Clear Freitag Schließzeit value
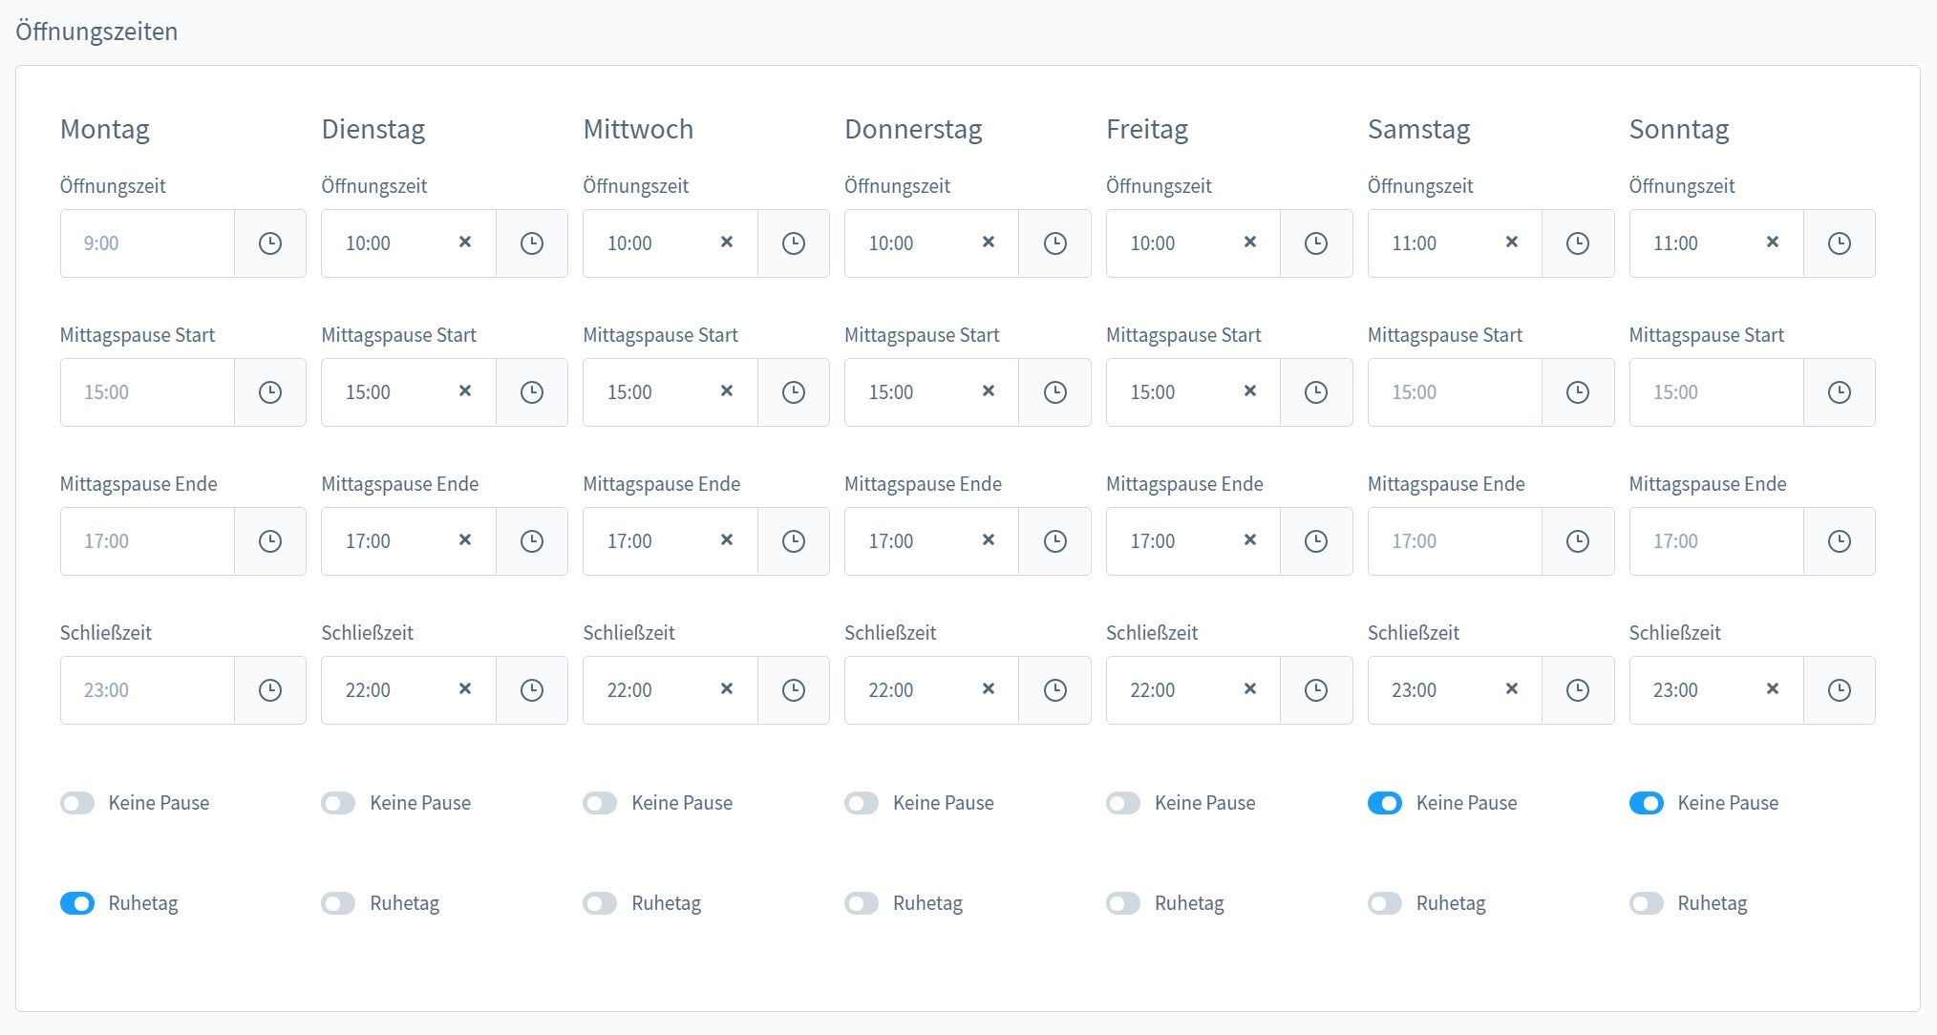This screenshot has height=1035, width=1937. (1250, 689)
